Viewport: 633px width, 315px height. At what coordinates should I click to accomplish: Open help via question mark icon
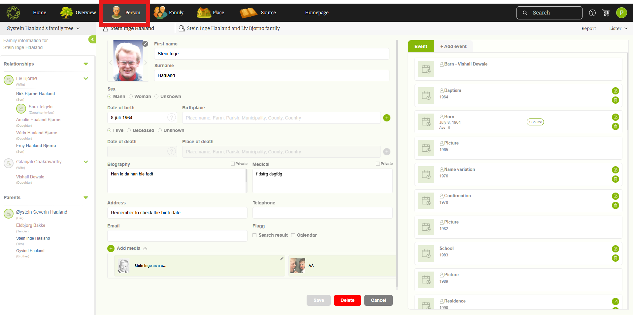[592, 13]
